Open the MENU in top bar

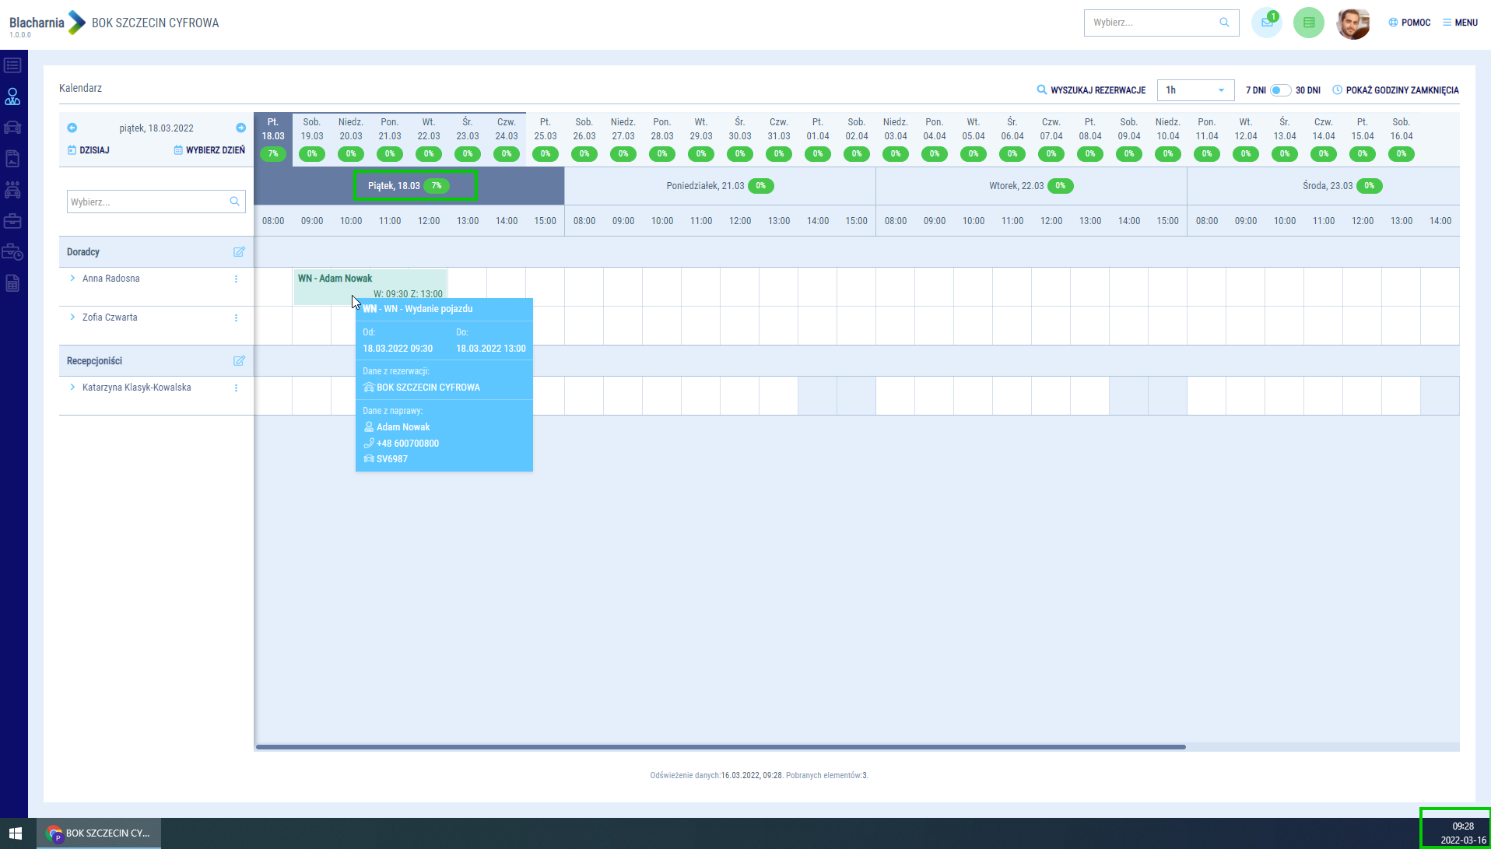point(1460,23)
